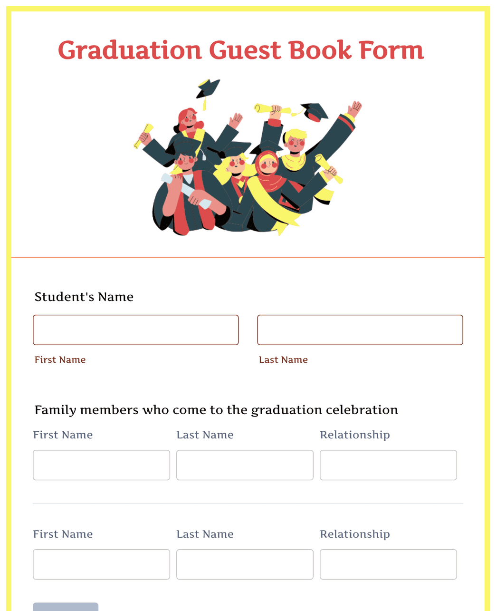
Task: Click the student's Last Name input field
Action: 360,330
